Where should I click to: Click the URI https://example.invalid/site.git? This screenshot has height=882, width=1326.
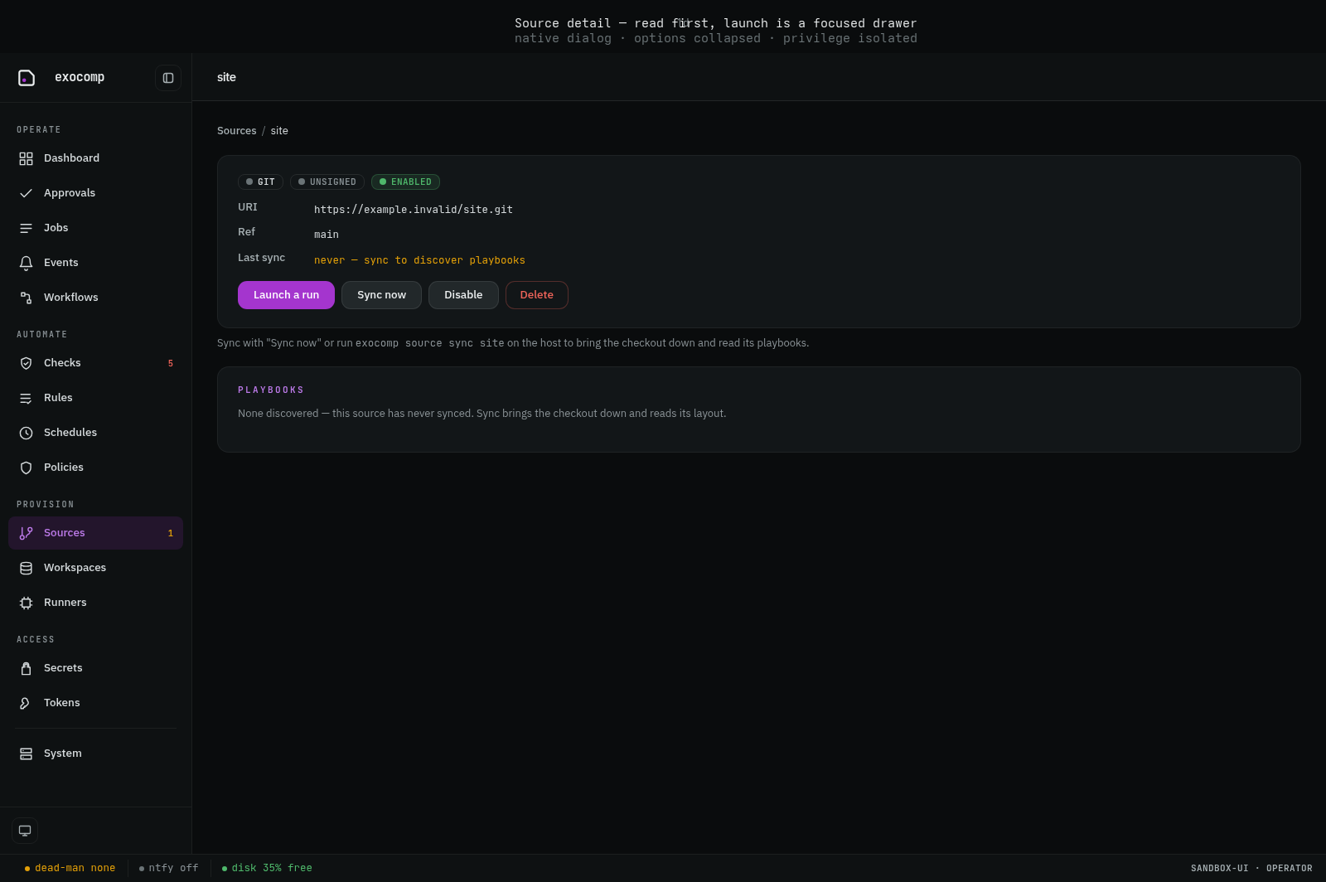[413, 210]
